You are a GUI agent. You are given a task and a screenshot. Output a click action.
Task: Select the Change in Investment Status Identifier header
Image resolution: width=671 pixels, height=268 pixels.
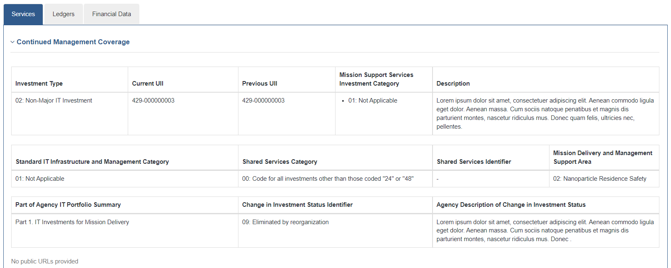pos(297,205)
